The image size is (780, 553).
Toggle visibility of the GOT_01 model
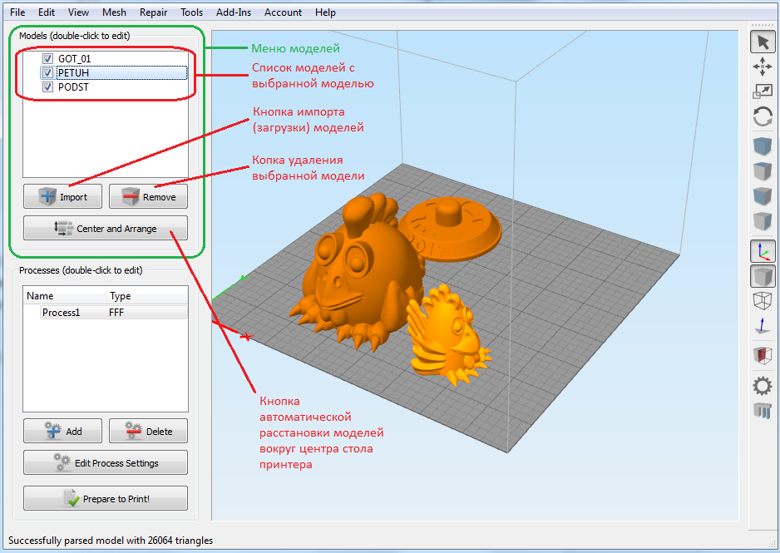point(47,58)
